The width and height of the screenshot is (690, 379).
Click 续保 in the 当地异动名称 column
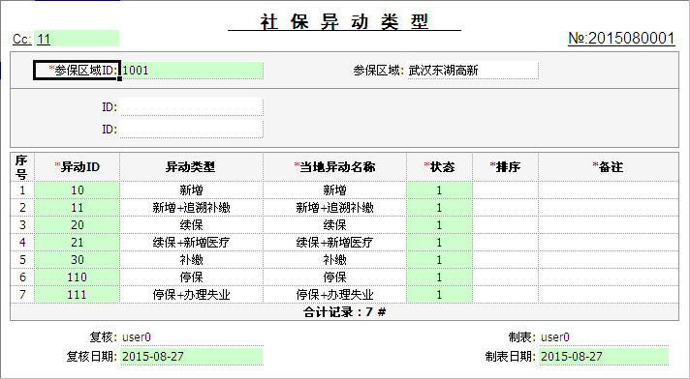[x=334, y=225]
